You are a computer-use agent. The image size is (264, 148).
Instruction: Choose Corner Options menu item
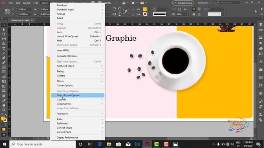point(78,86)
